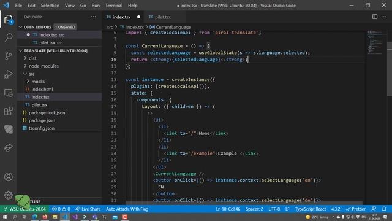Open the Live Share activity bar icon
The image size is (392, 221).
point(8,148)
